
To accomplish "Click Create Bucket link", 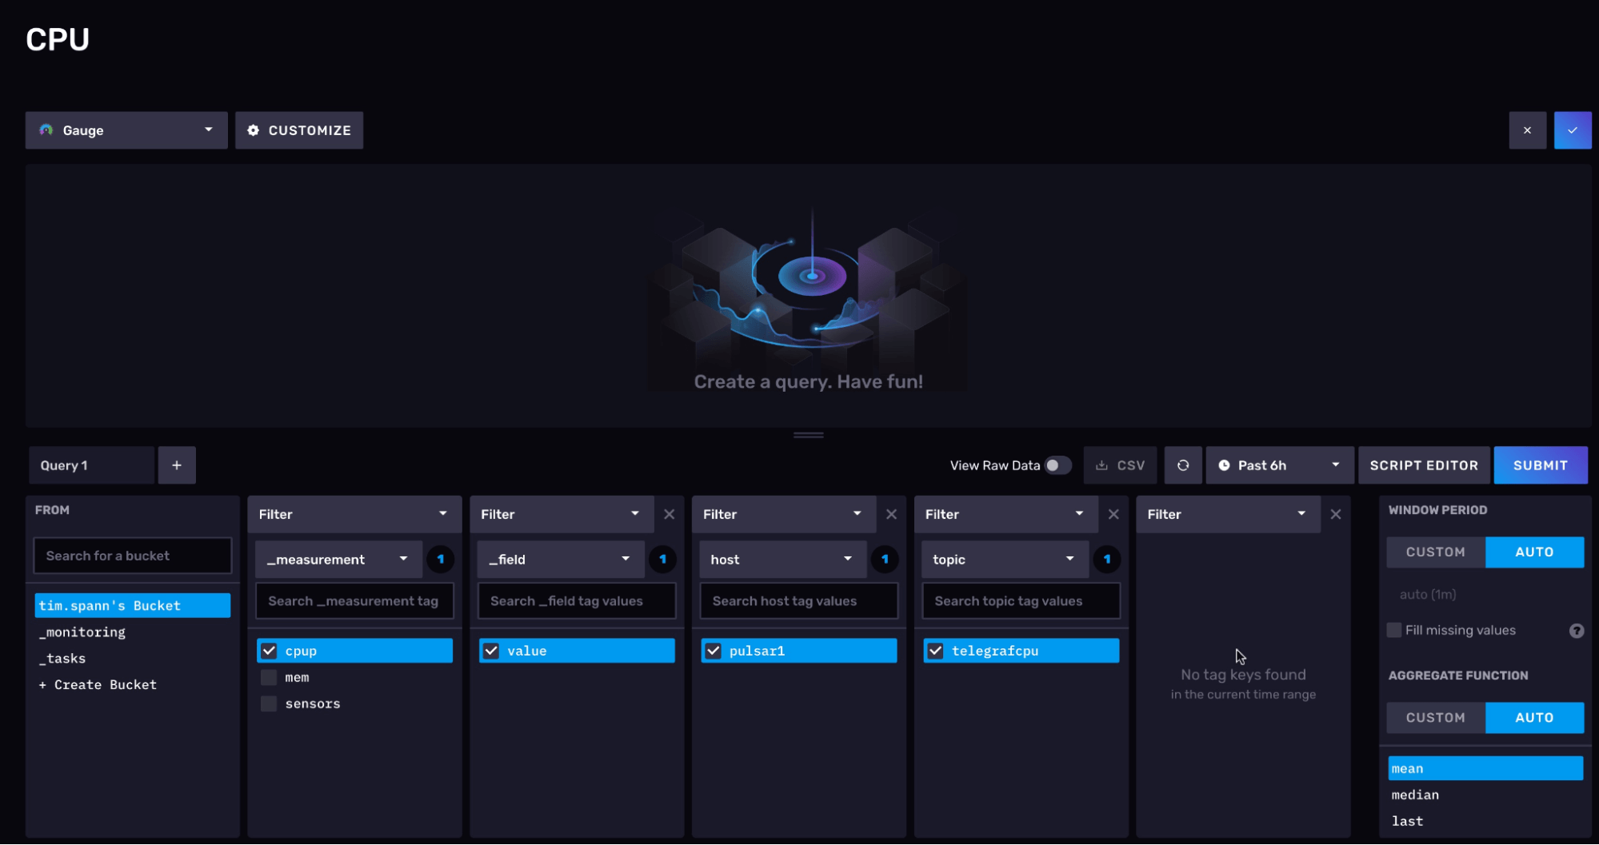I will click(98, 684).
